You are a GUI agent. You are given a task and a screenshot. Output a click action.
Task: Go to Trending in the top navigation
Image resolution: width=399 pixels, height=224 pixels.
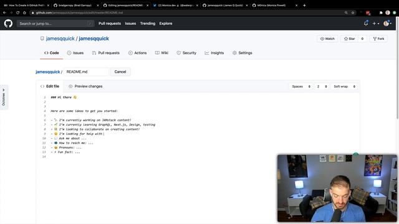[148, 24]
